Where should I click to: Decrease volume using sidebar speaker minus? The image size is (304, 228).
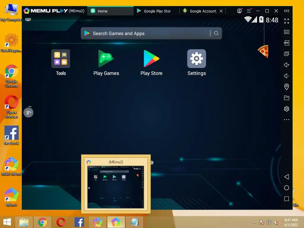click(286, 76)
